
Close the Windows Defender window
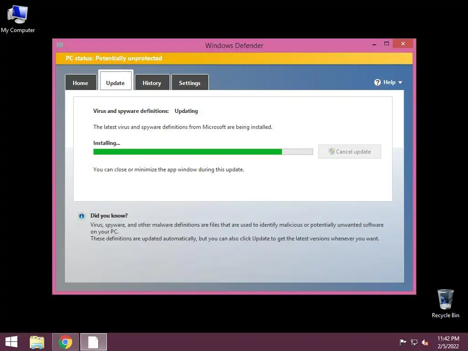coord(403,43)
